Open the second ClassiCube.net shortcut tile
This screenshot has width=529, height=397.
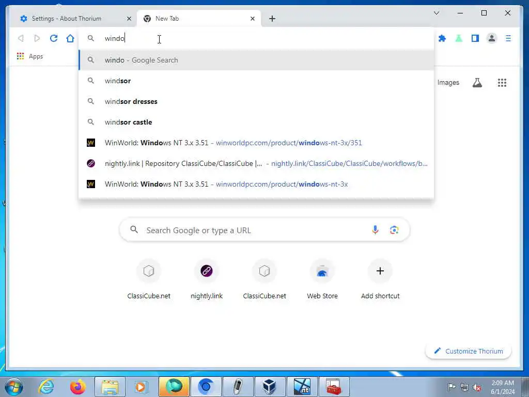pos(264,280)
